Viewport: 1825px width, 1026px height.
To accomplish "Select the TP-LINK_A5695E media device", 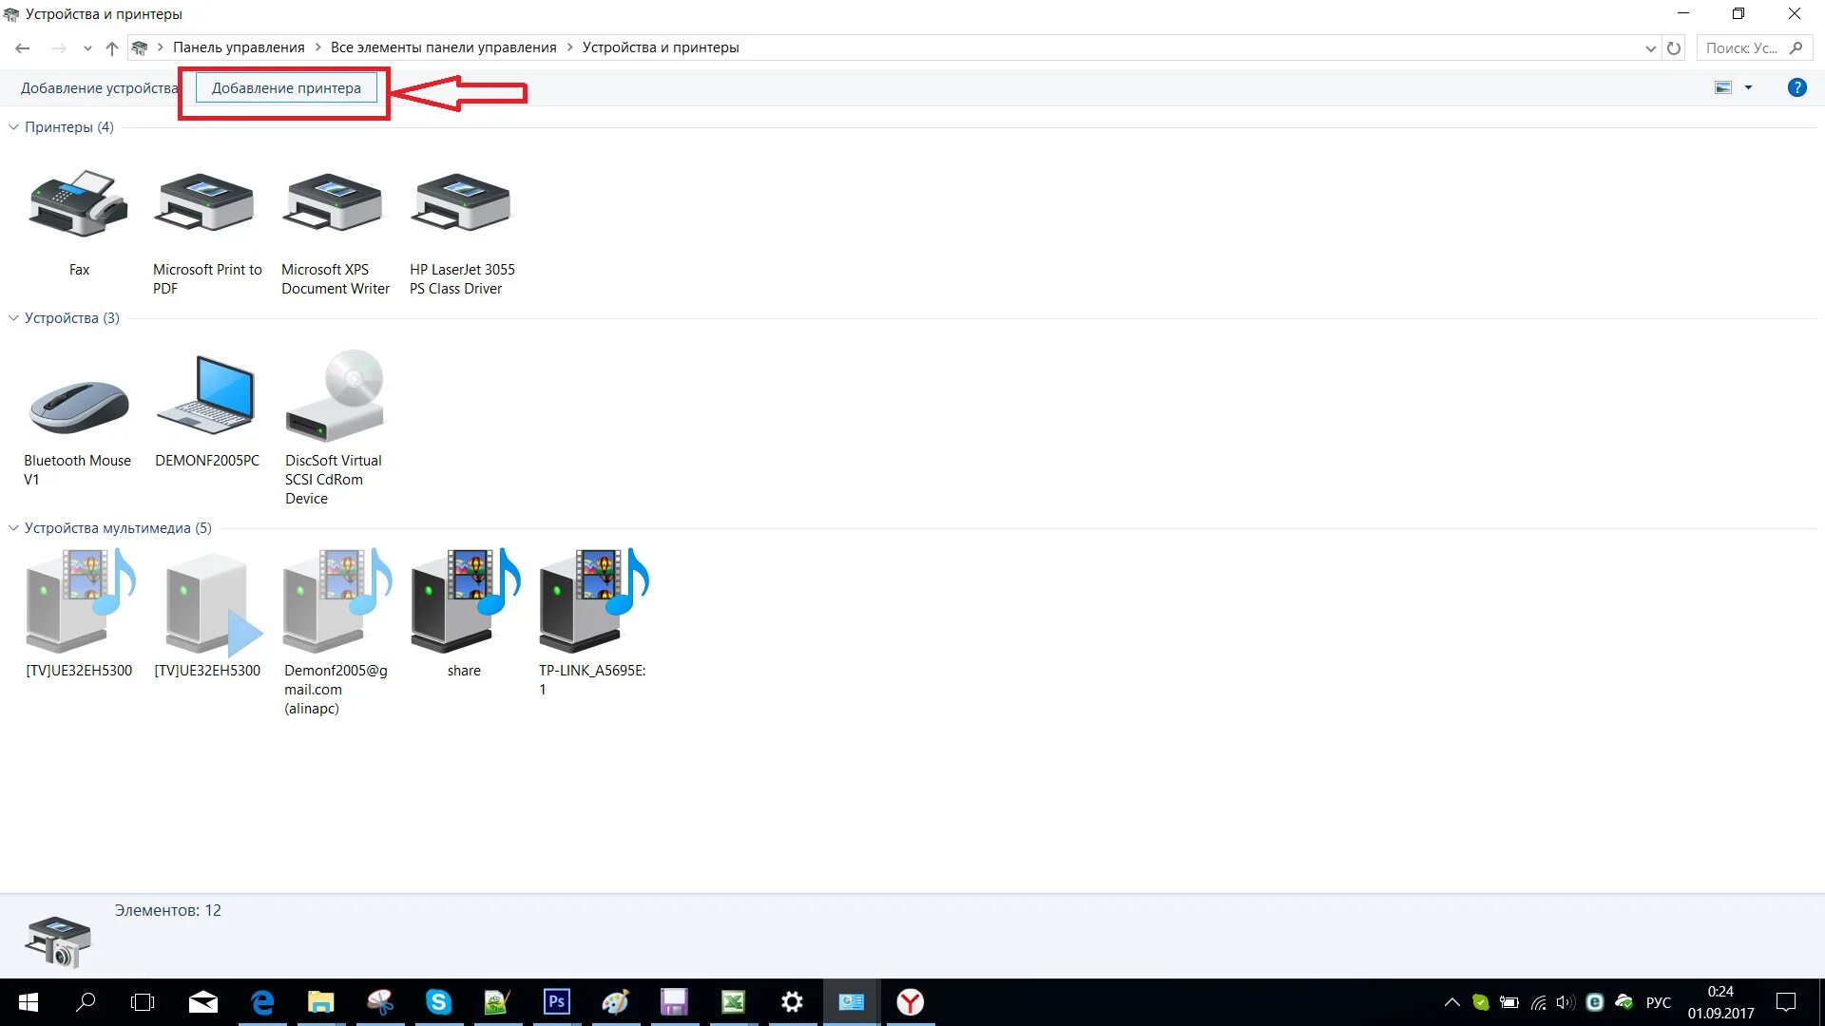I will click(x=592, y=600).
